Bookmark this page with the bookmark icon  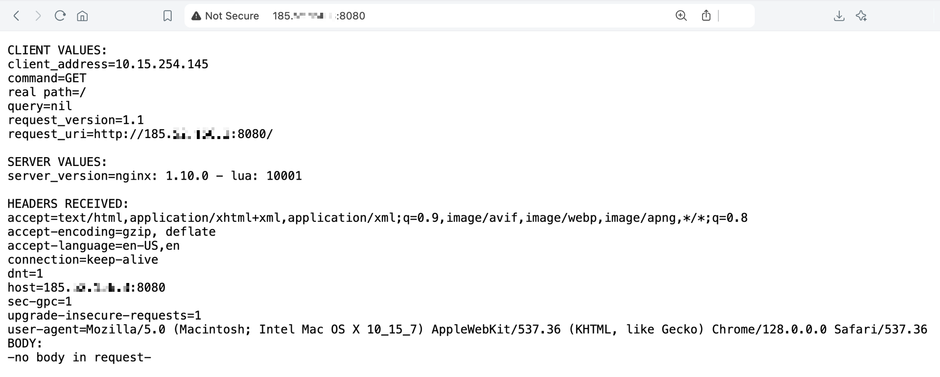(x=167, y=16)
